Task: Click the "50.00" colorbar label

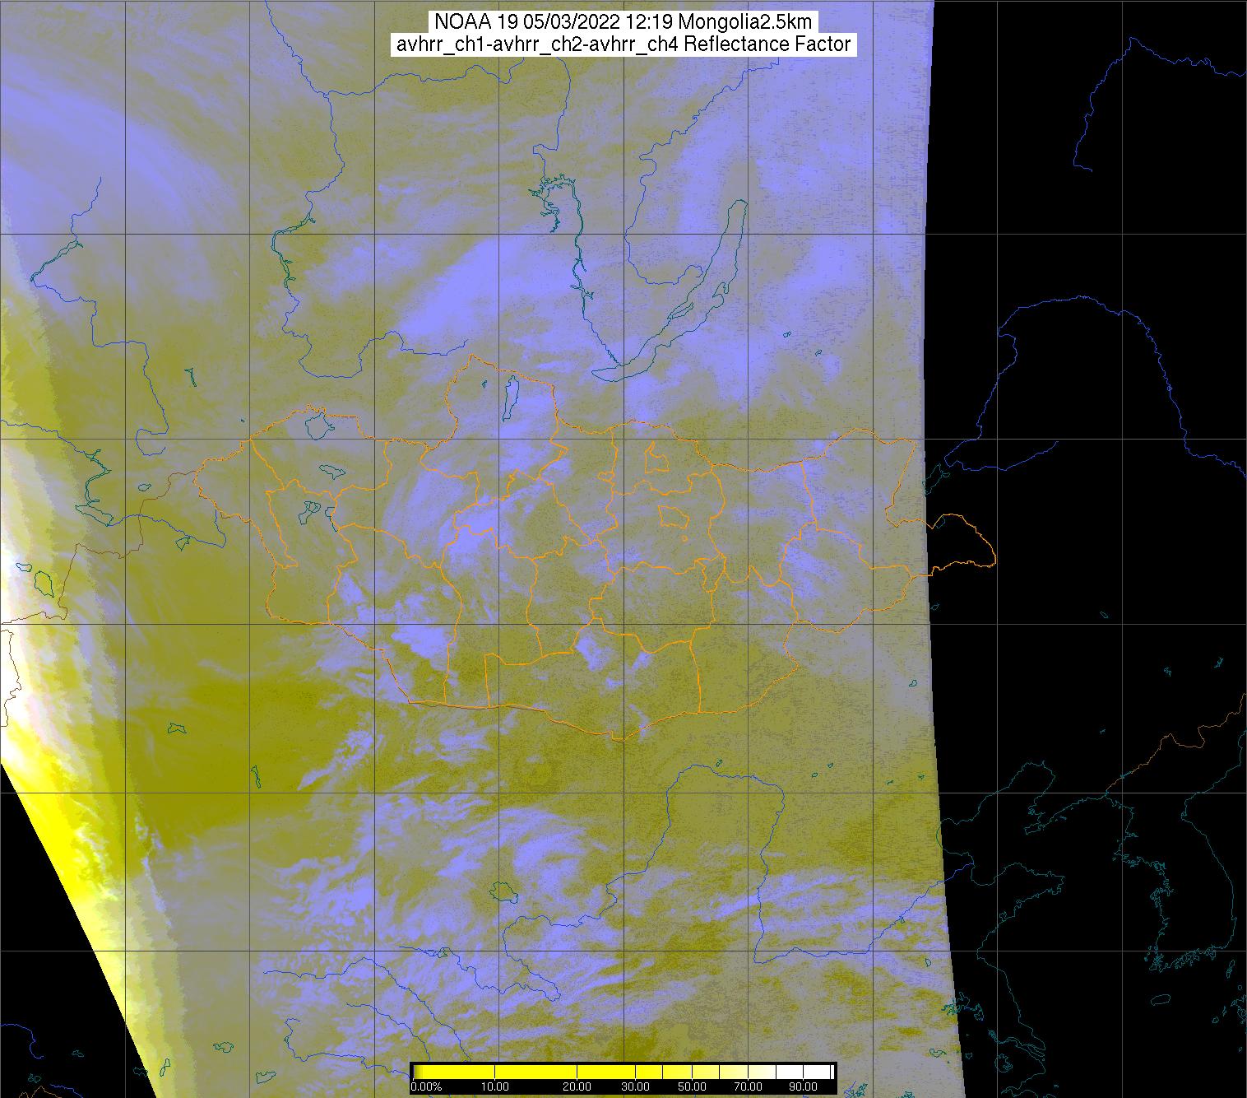Action: 692,1086
